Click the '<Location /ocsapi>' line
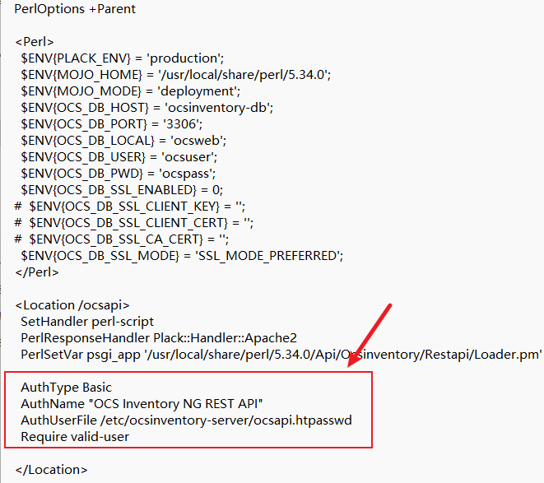The image size is (544, 483). [72, 305]
